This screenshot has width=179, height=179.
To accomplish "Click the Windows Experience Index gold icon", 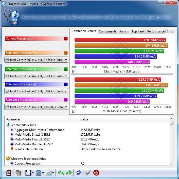I will tap(8, 158).
